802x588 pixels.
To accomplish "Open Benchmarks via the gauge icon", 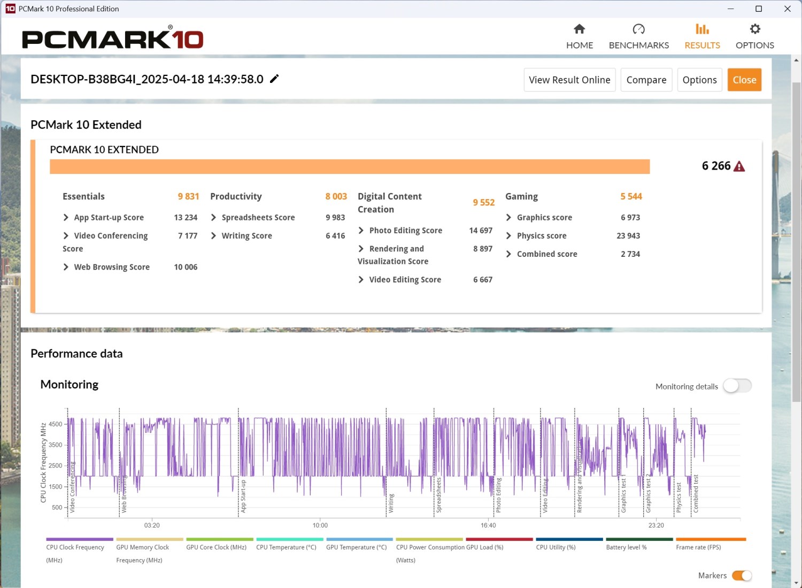I will (638, 29).
